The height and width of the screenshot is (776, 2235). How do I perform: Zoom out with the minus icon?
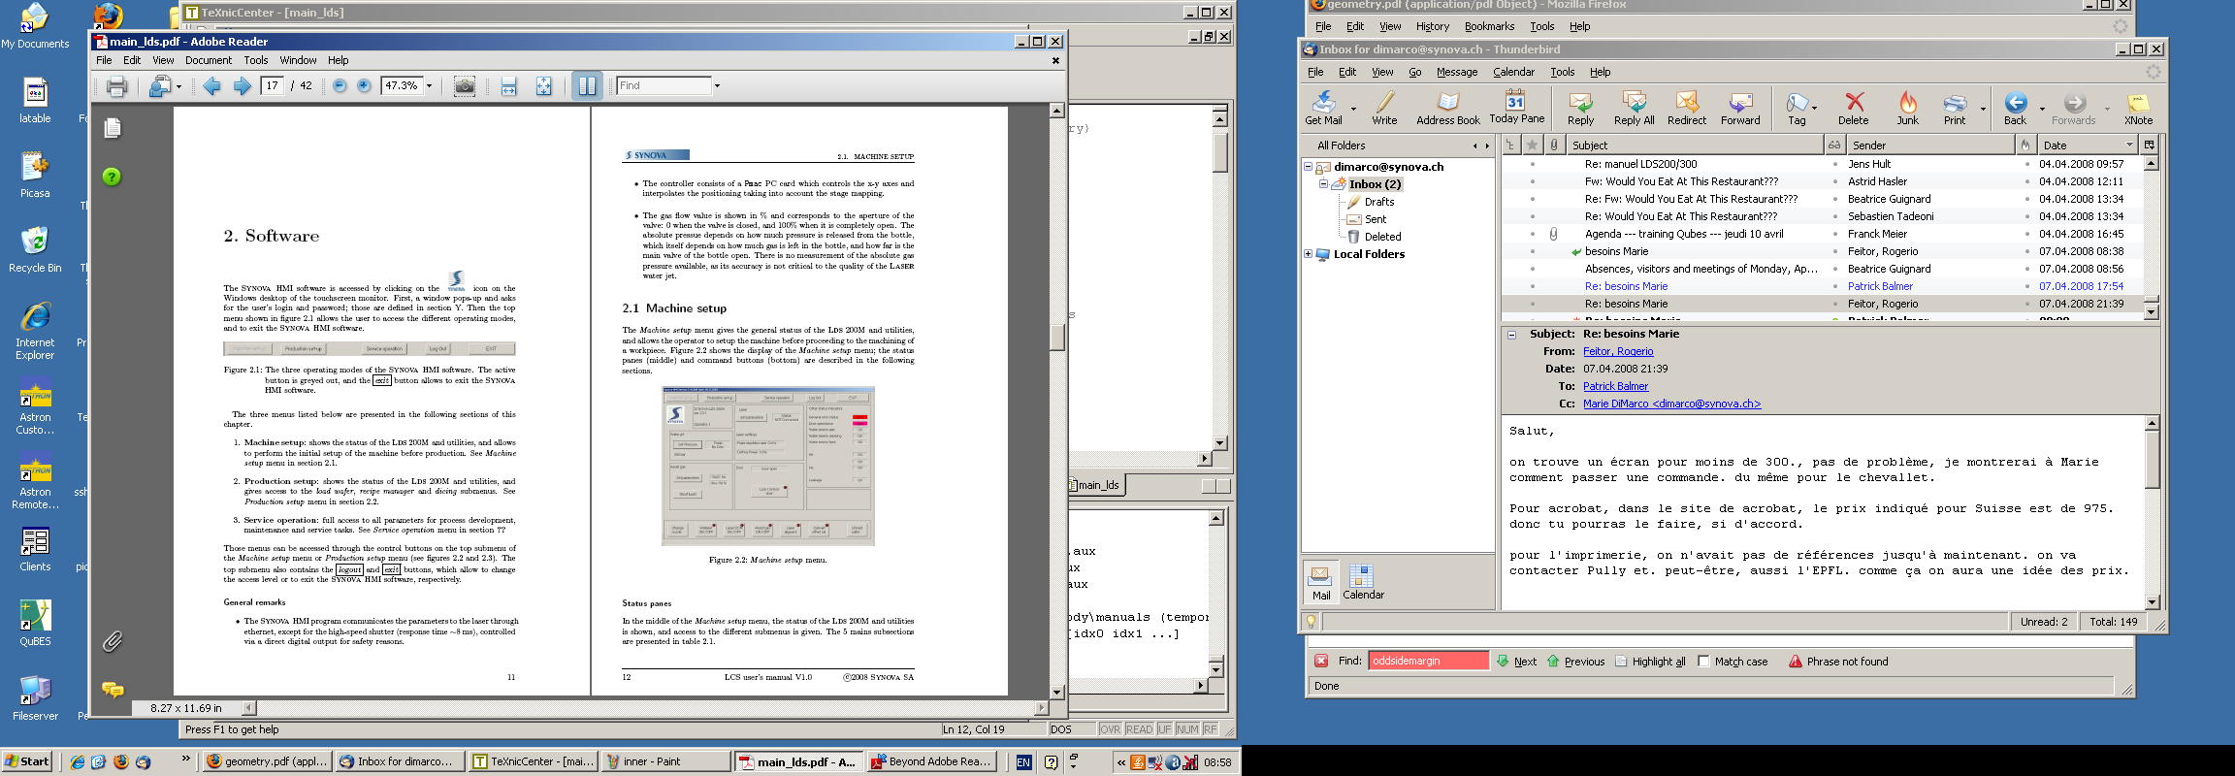coord(340,85)
